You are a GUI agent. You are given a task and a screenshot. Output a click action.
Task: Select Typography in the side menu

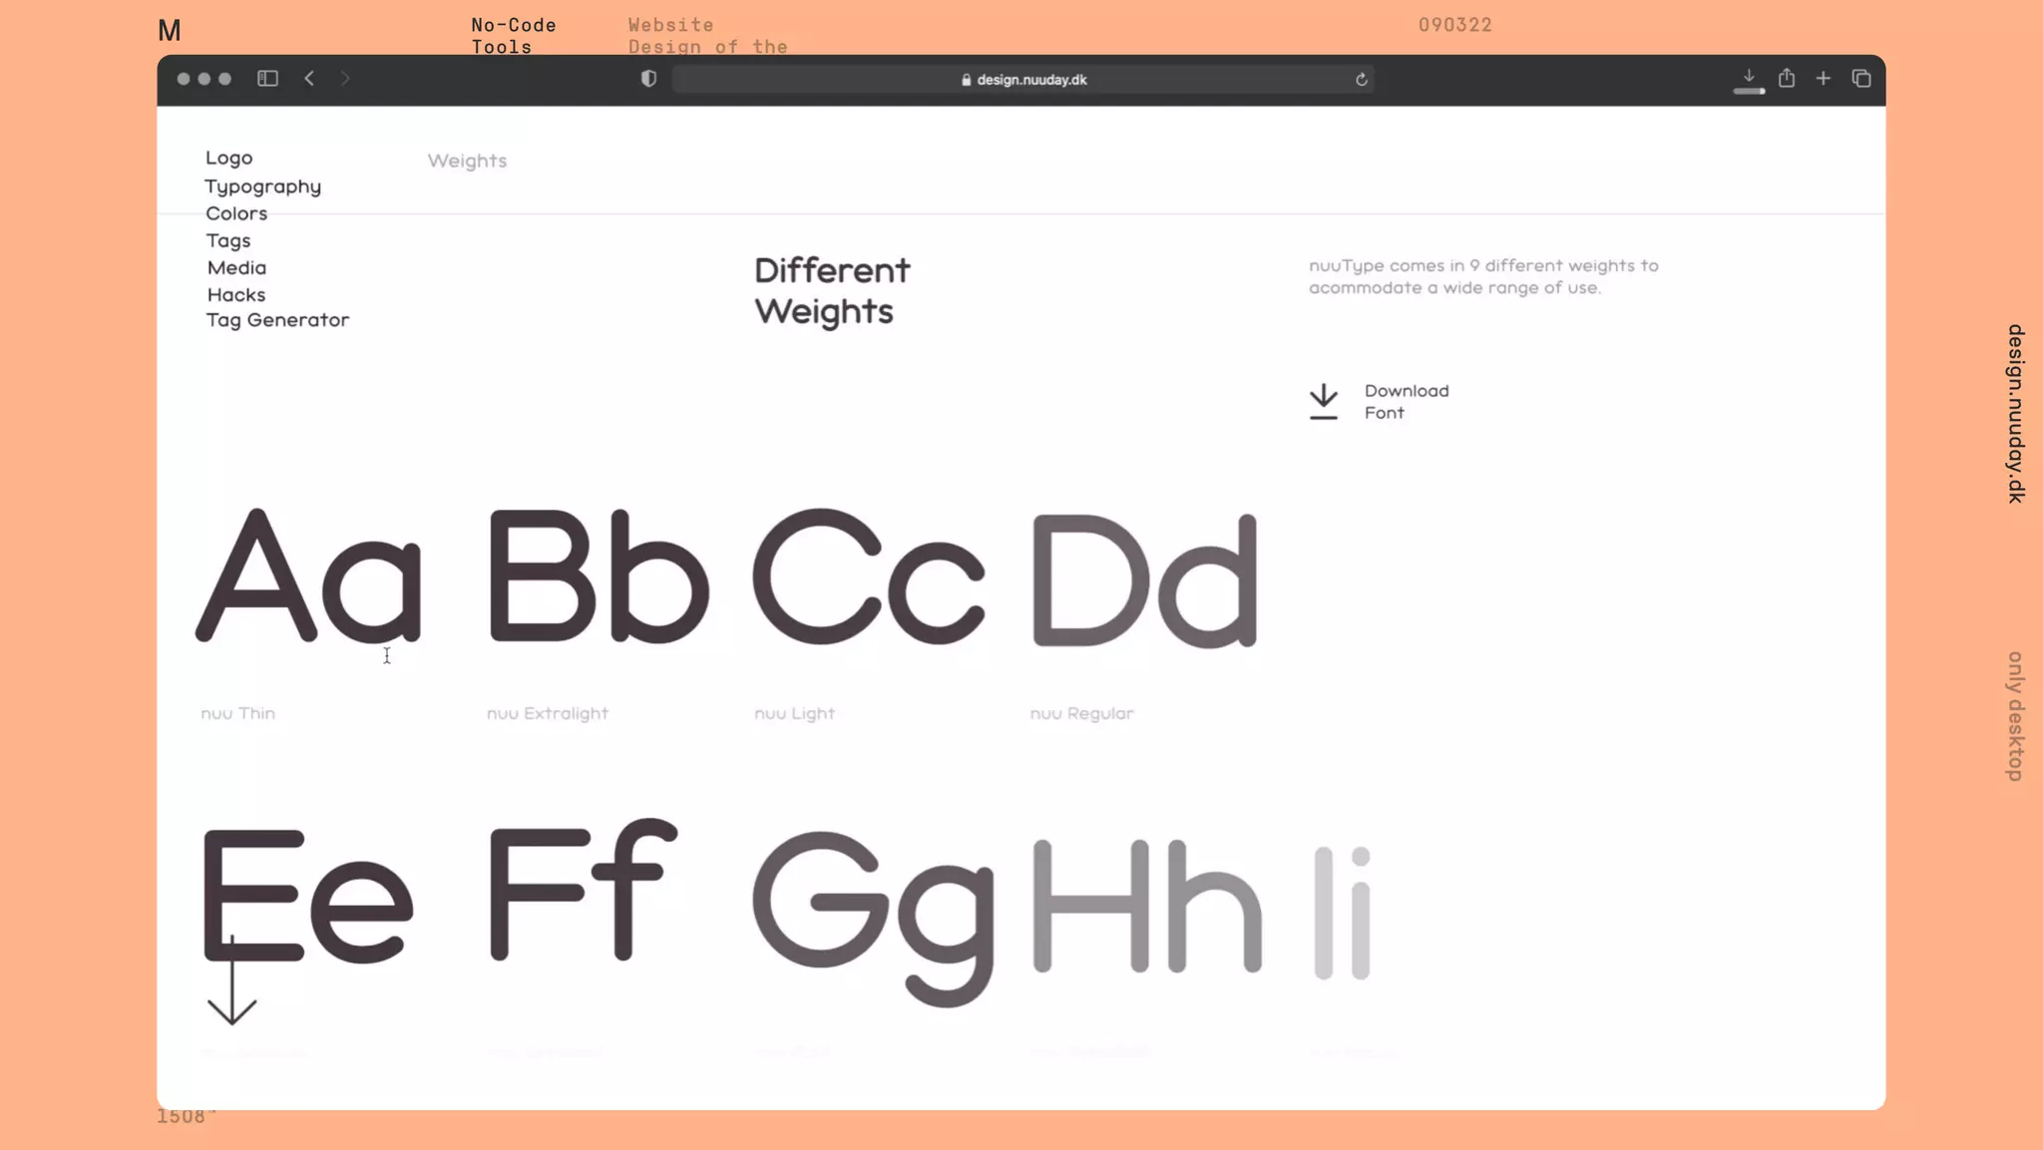[x=262, y=187]
